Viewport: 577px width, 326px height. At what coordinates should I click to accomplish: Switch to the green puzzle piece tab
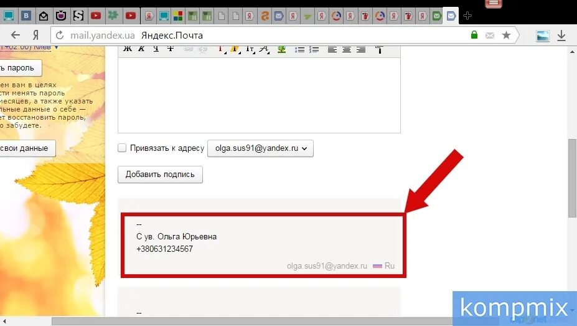tap(113, 16)
